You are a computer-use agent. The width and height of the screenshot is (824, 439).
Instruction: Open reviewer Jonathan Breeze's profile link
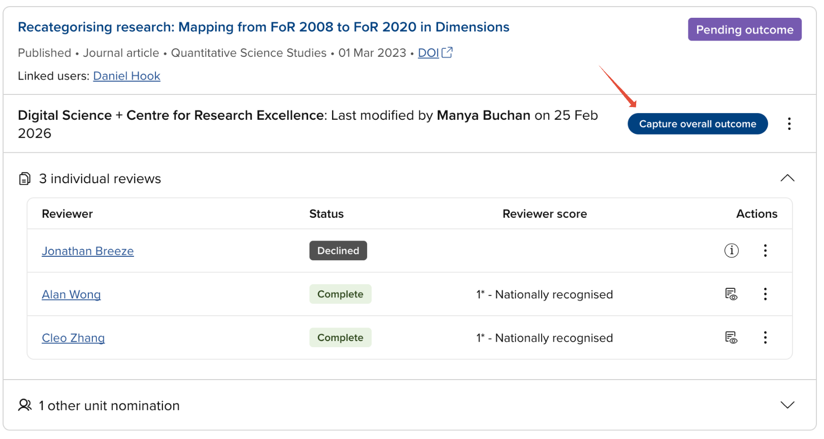point(87,251)
